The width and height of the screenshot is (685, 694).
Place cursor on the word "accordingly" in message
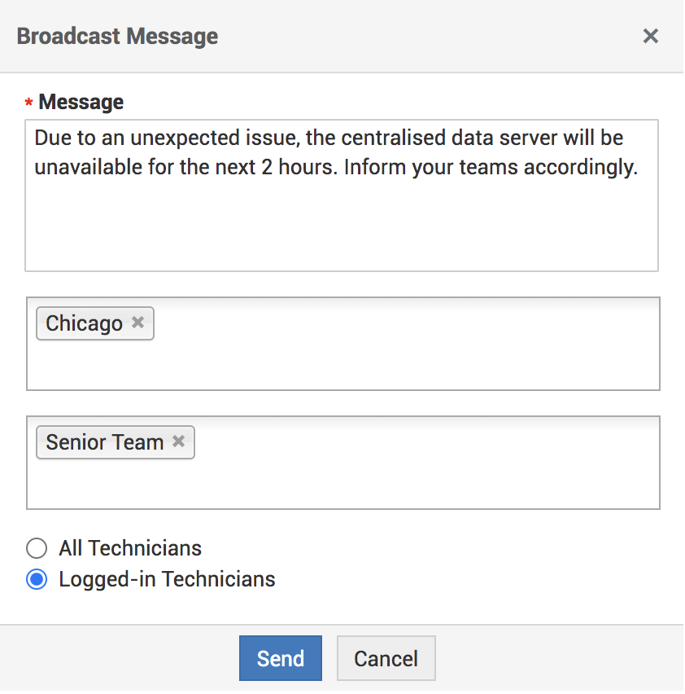coord(580,169)
